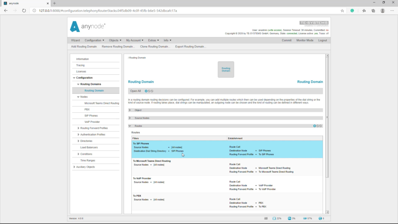Click Logout
The image size is (398, 224).
tap(323, 40)
